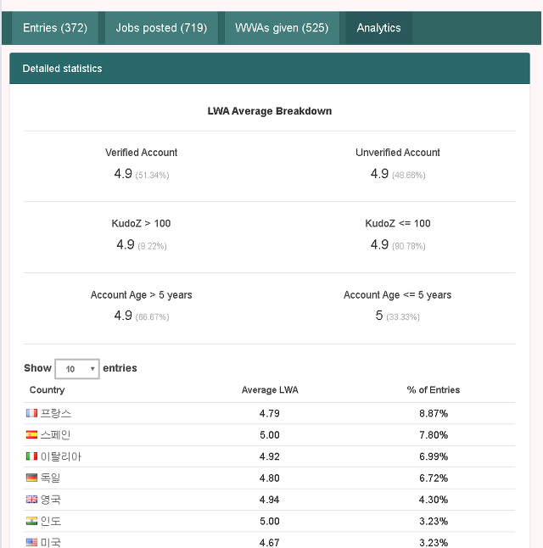Viewport: 543px width, 548px height.
Task: Select the WWAs given (525) tab
Action: click(x=282, y=28)
